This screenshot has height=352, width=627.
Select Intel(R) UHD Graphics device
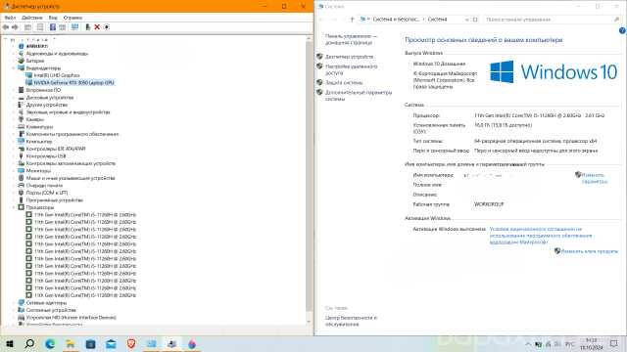(57, 75)
